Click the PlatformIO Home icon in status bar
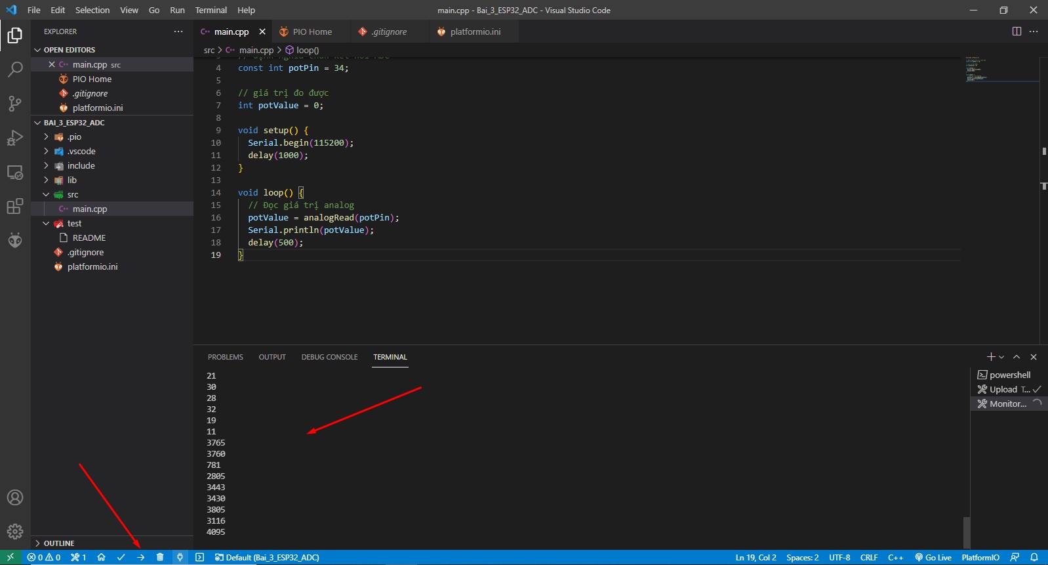 [101, 557]
